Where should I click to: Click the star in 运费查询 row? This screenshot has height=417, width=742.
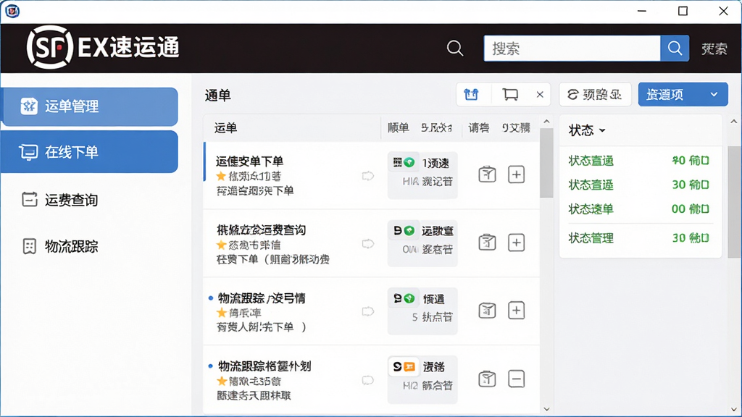click(x=221, y=245)
